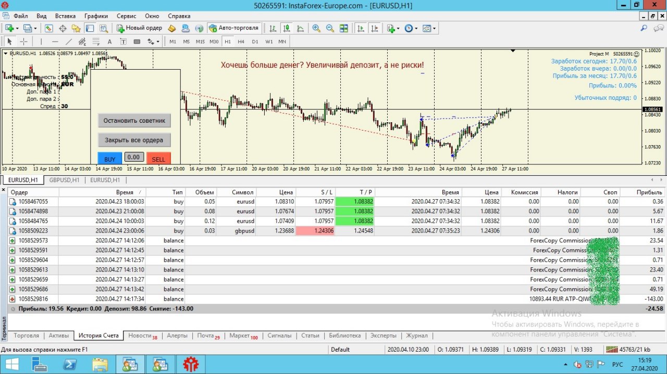Image resolution: width=667 pixels, height=374 pixels.
Task: Click Закрыть все ордера button
Action: click(x=134, y=140)
